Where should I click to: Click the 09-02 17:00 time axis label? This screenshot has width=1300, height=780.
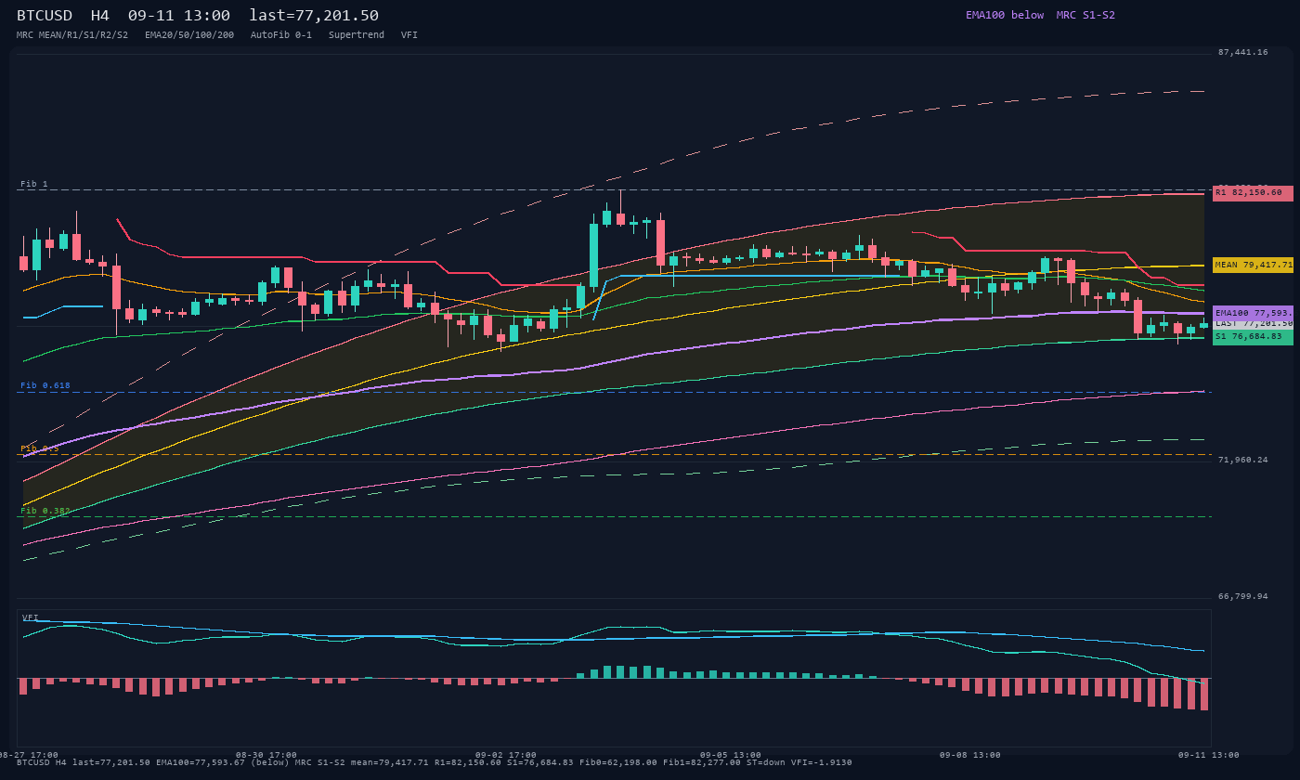click(x=506, y=755)
